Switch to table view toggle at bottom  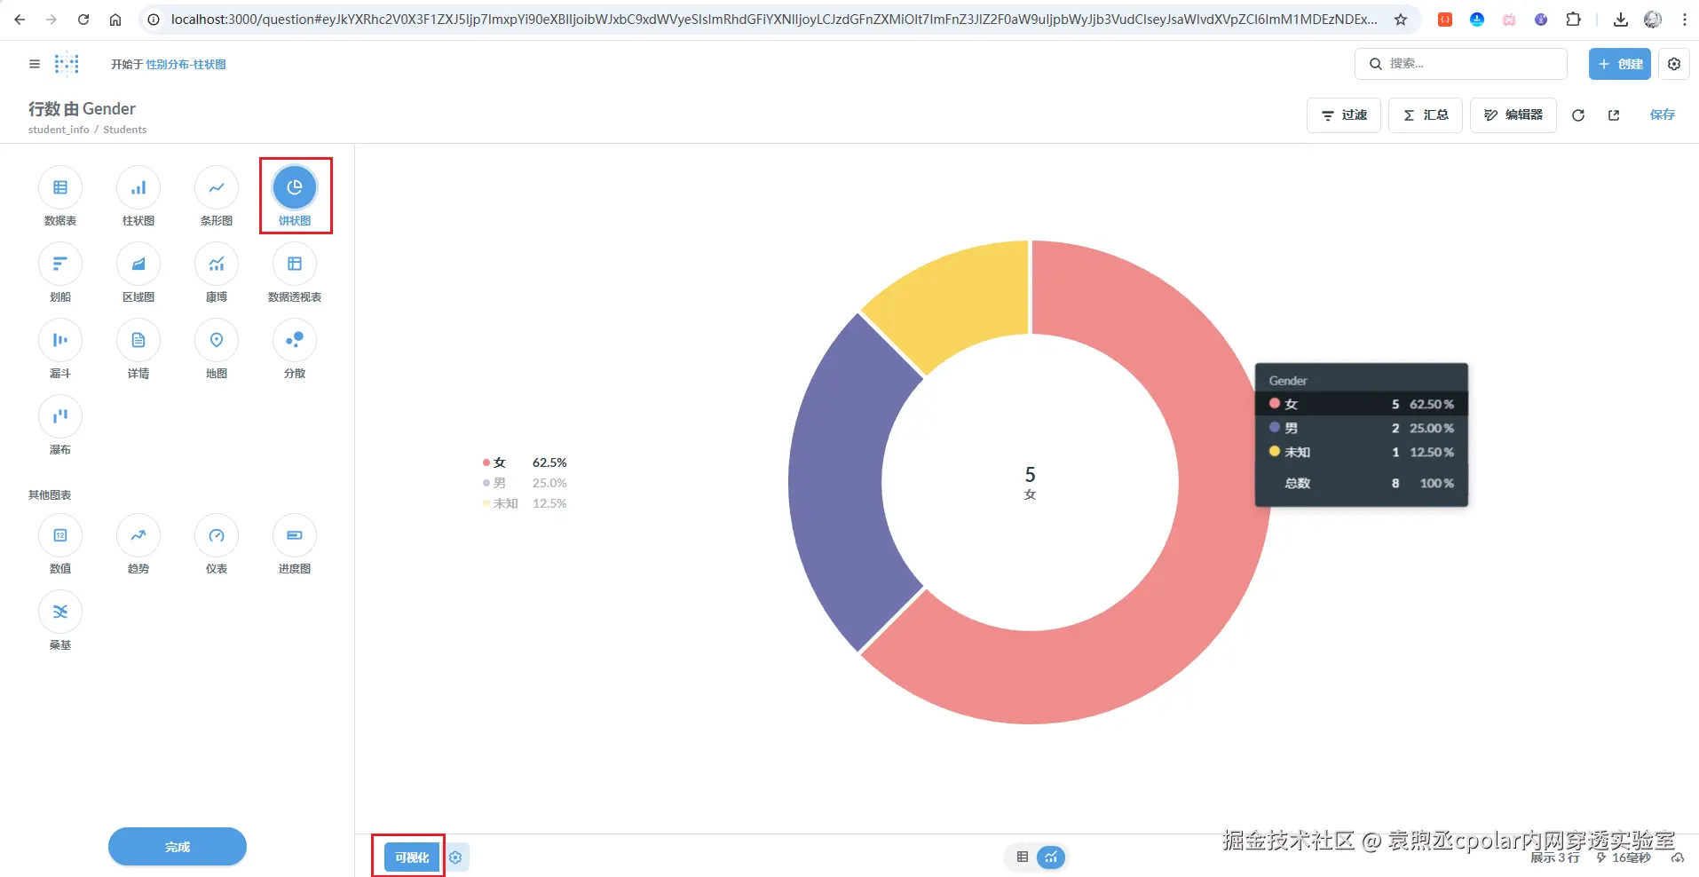coord(1023,857)
